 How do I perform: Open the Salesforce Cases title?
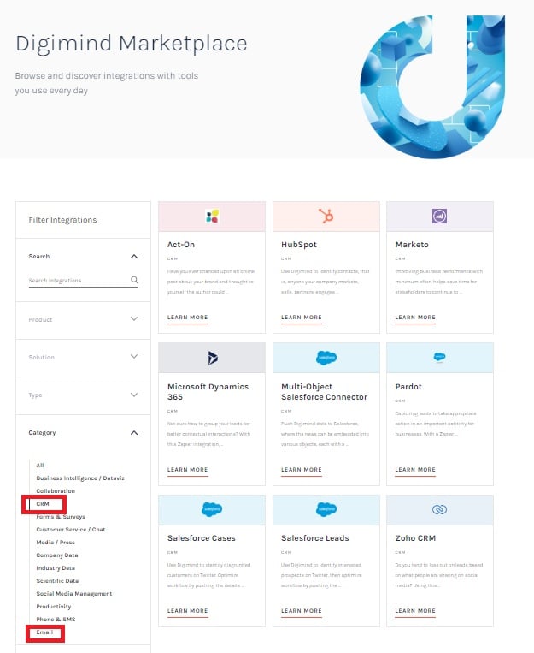[x=202, y=538]
